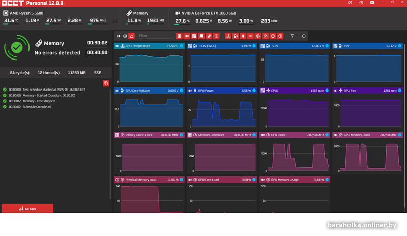Expand more CPU sensors with the dotted grid icon
407x236 pixels.
(114, 21)
